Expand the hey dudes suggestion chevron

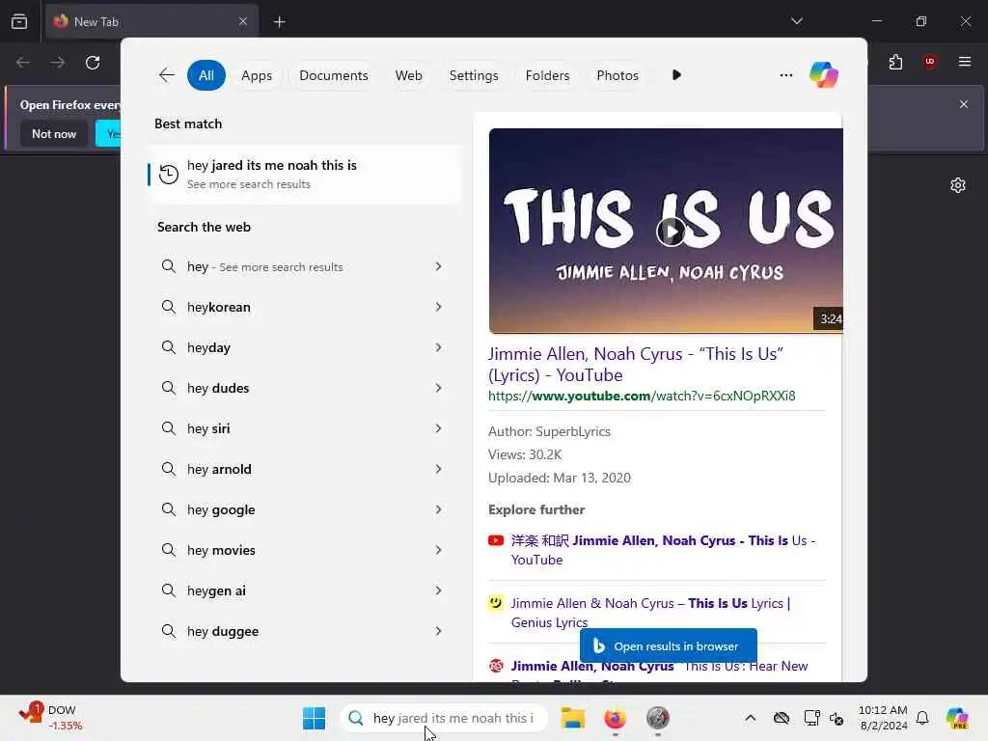(x=439, y=388)
